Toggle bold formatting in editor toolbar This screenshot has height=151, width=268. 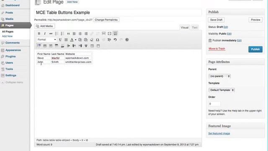coord(39,34)
